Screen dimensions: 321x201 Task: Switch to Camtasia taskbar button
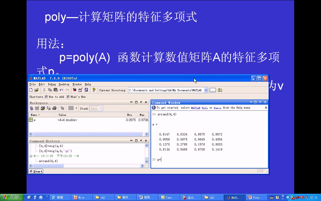click(169, 197)
